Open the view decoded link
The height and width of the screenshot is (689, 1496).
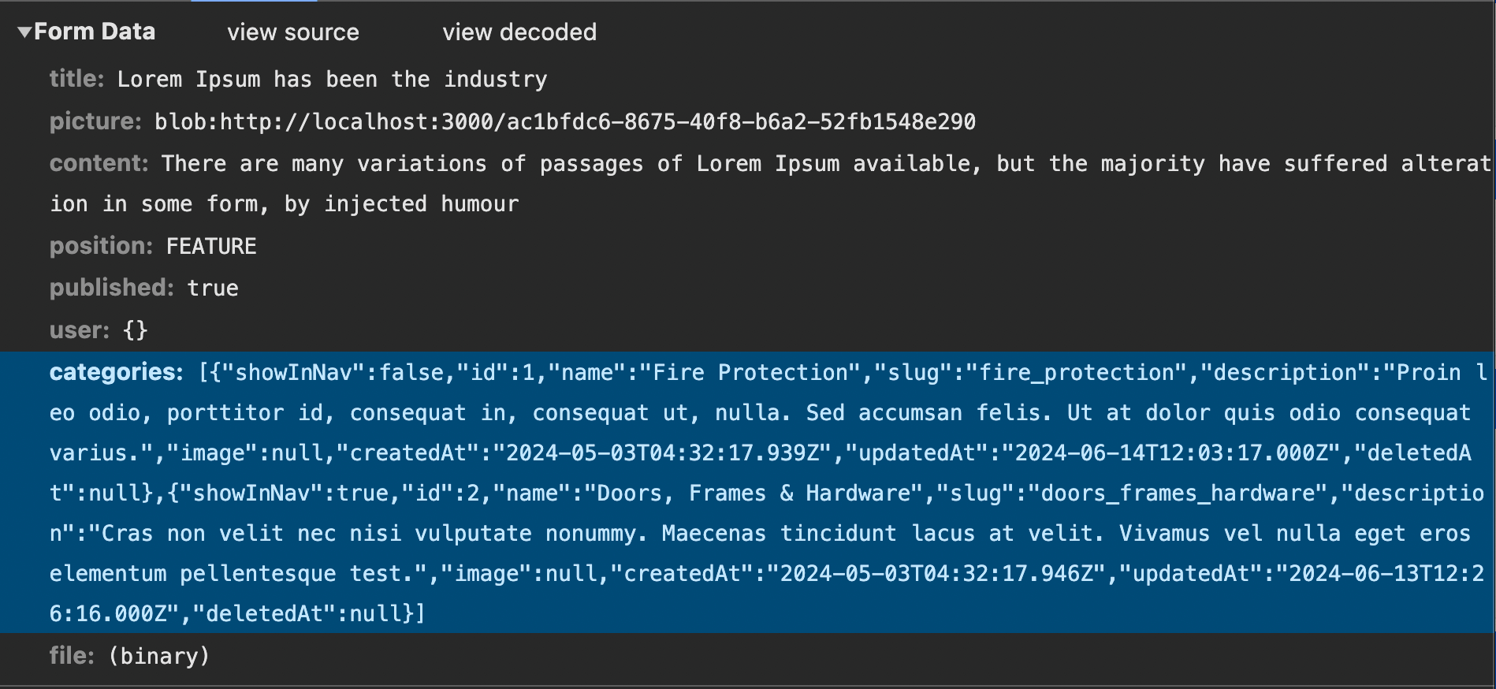coord(520,32)
